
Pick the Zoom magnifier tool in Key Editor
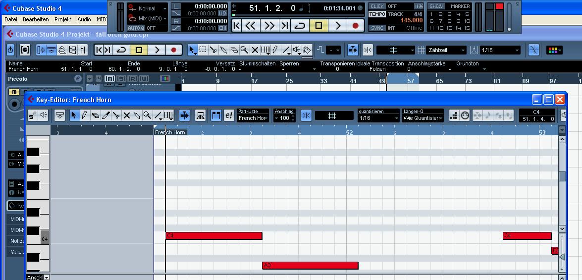[x=147, y=115]
